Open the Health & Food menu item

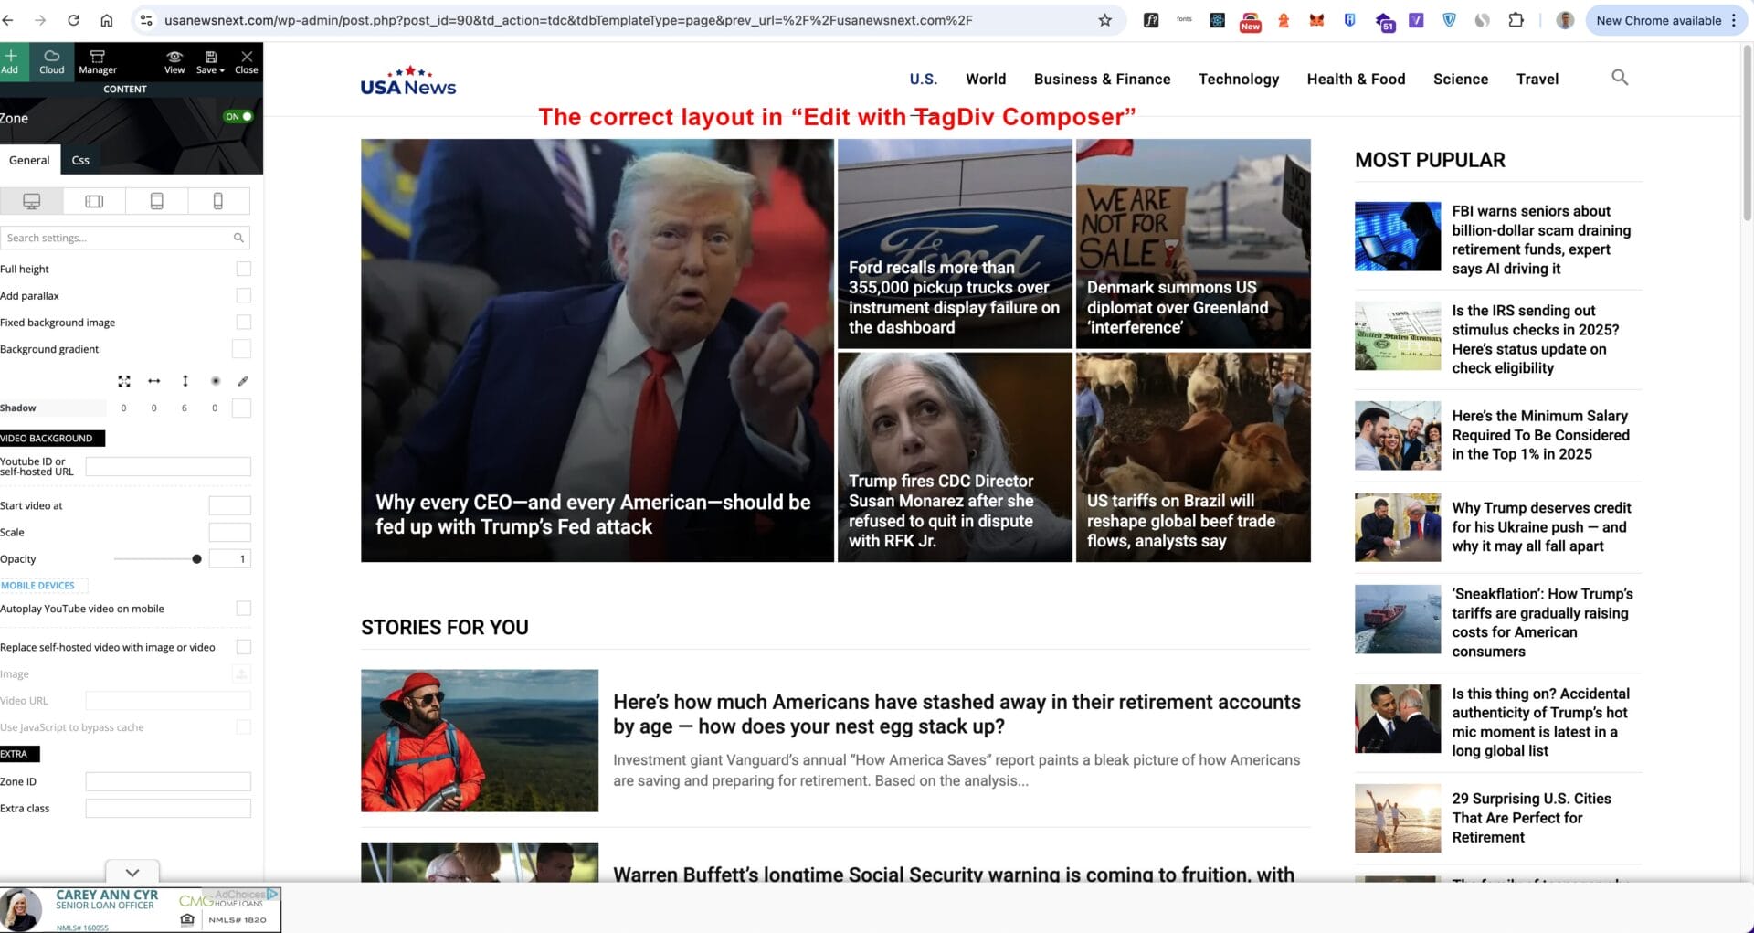click(x=1357, y=79)
